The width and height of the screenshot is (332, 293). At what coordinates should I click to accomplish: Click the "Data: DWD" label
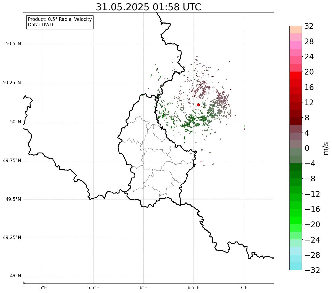coord(40,25)
